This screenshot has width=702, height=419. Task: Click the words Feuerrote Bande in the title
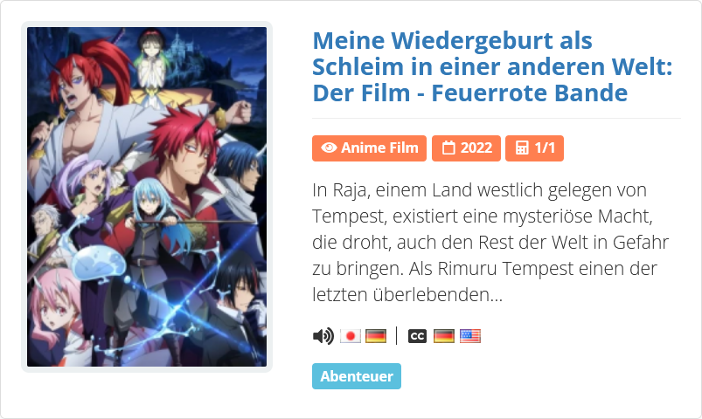529,93
